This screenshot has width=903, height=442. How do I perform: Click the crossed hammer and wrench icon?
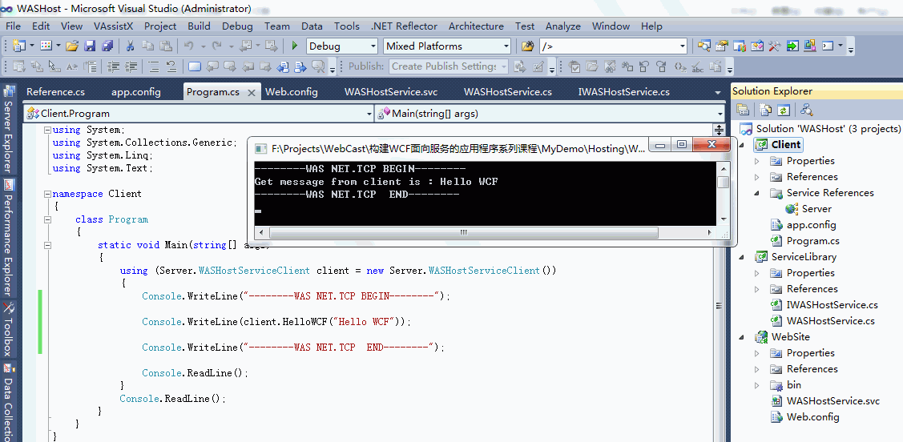click(775, 46)
